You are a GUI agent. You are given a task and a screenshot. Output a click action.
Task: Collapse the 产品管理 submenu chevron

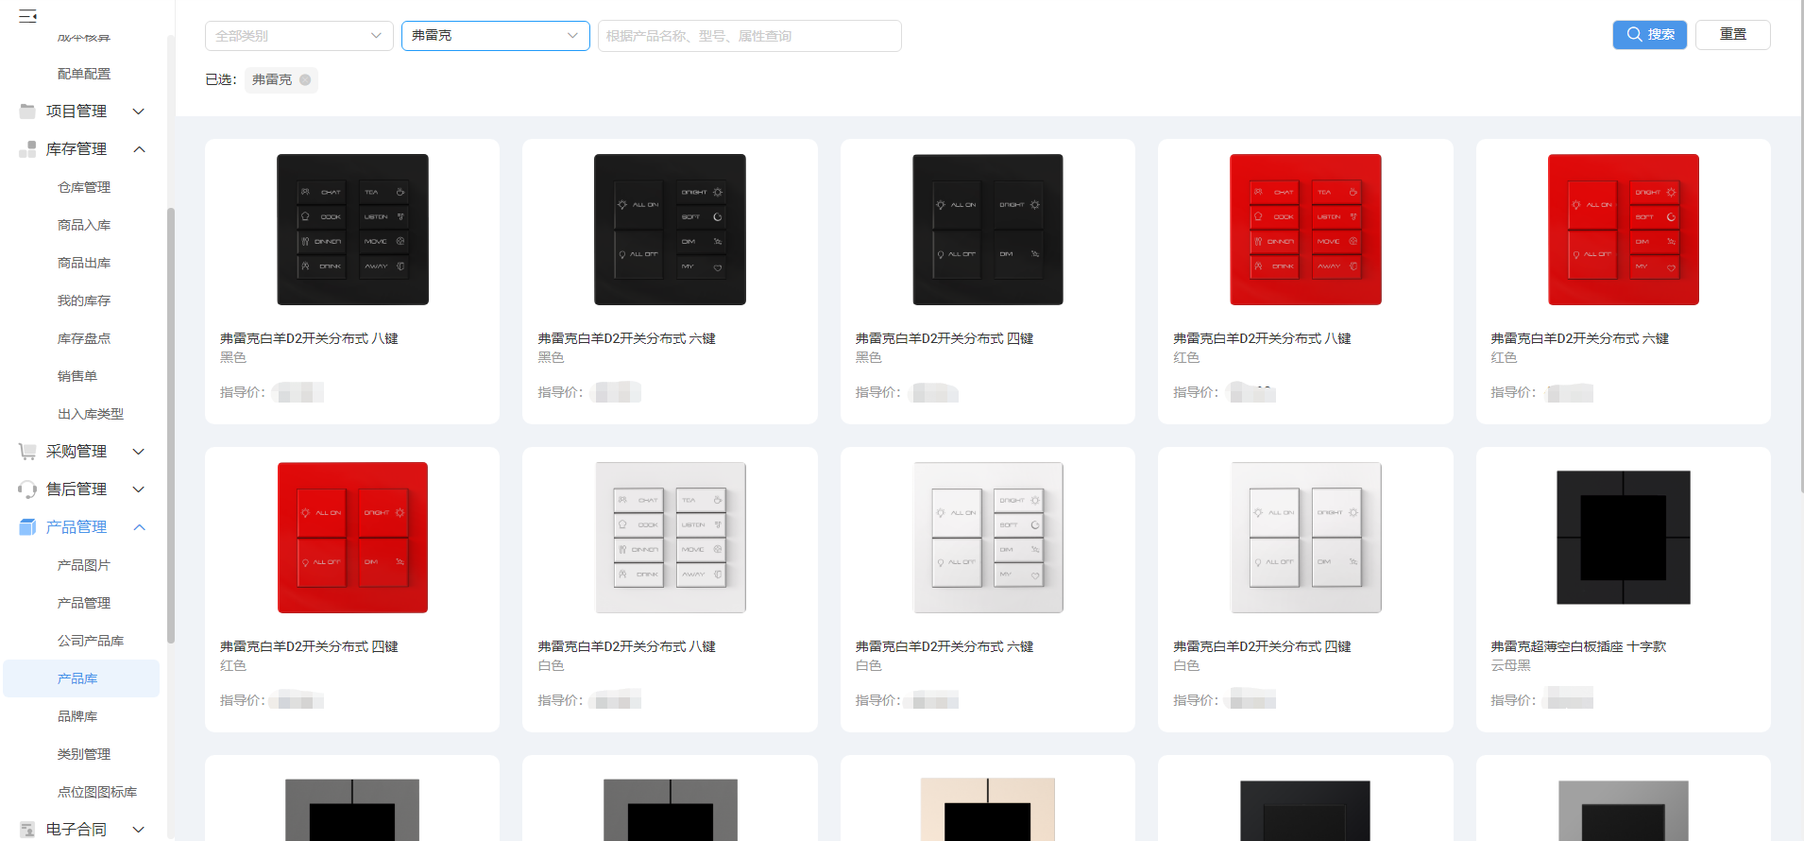click(139, 527)
